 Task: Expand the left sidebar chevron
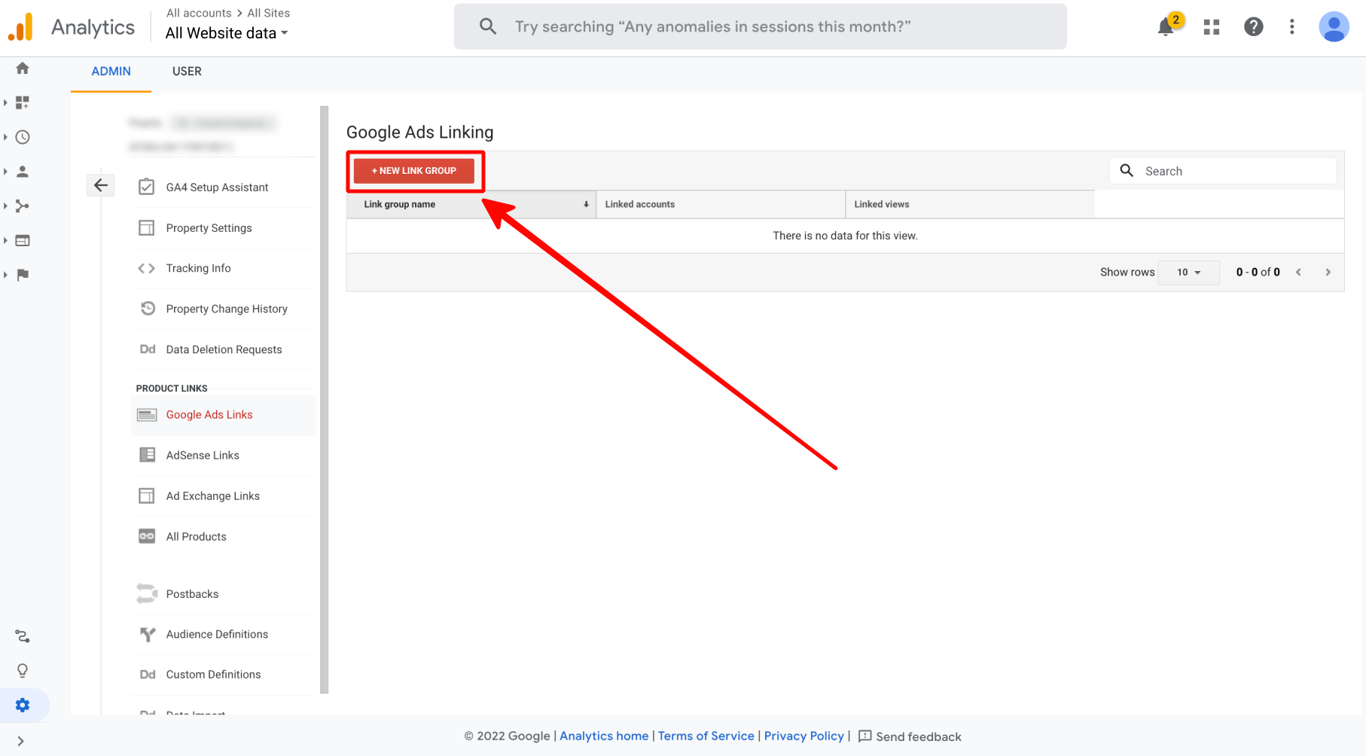[x=20, y=741]
